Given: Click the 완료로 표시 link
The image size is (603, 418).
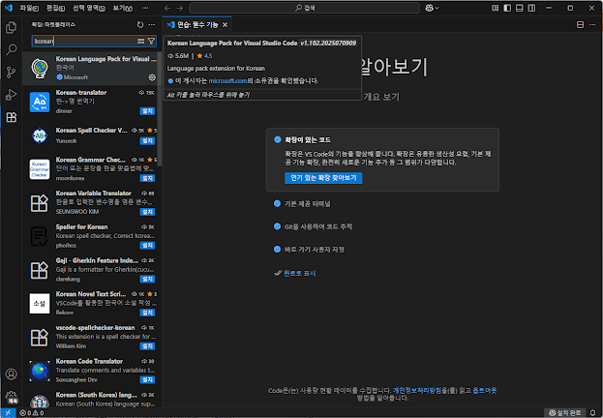Looking at the screenshot, I should 300,274.
